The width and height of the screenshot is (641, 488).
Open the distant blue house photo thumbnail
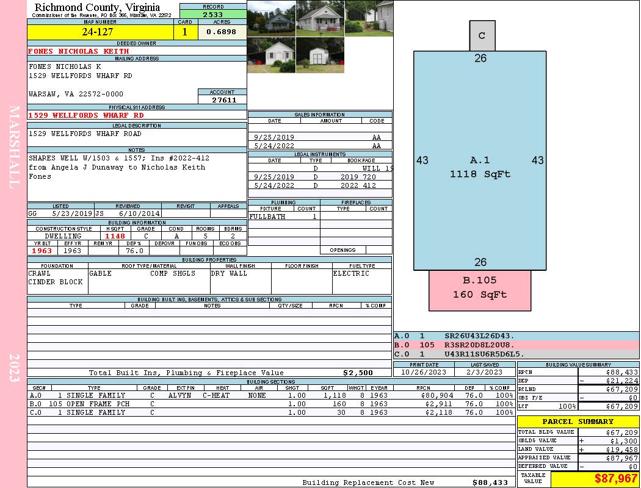coord(271,18)
